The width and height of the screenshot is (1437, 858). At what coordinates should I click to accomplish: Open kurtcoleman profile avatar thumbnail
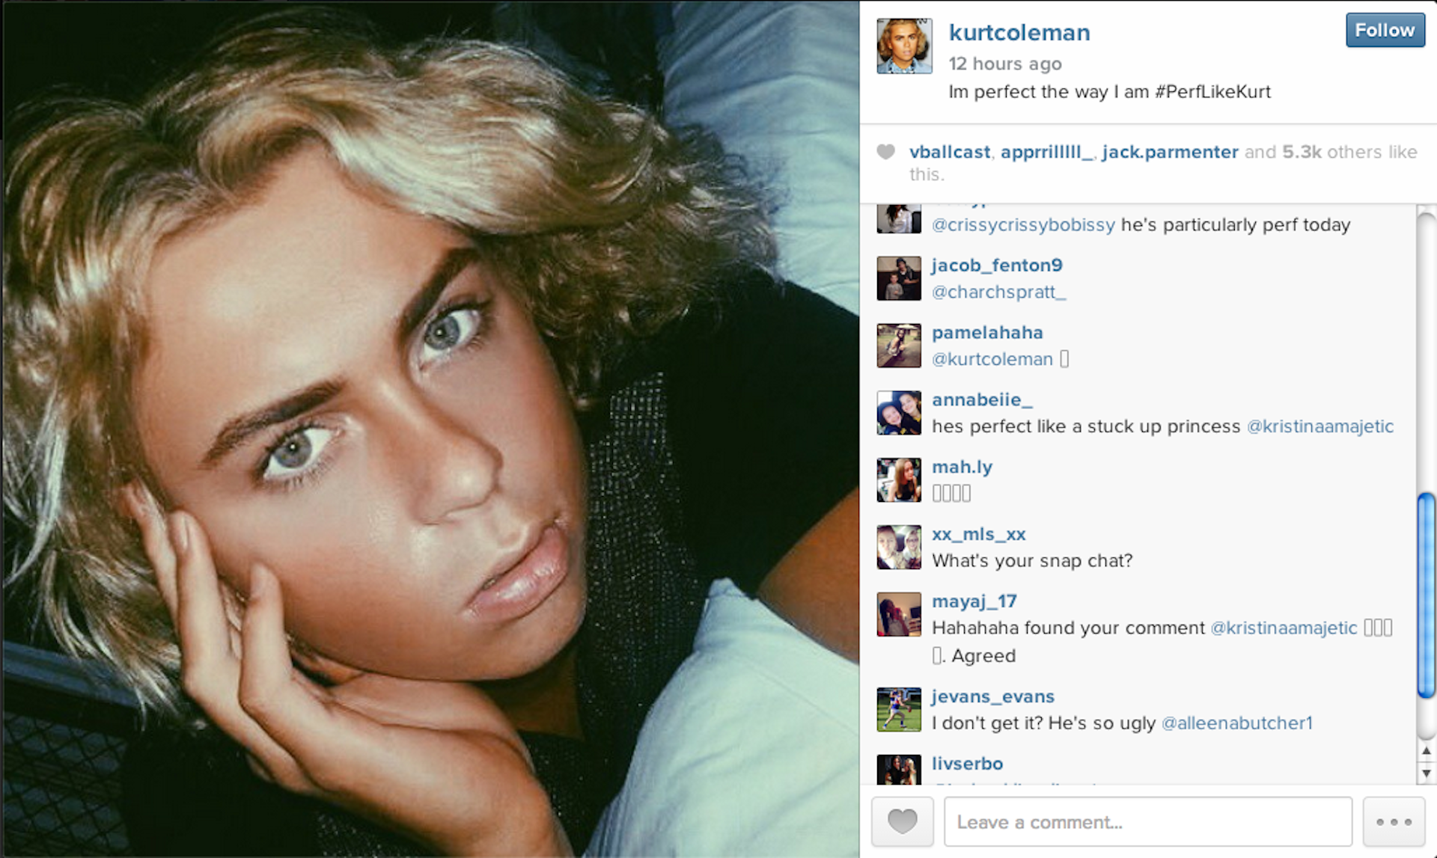(904, 46)
